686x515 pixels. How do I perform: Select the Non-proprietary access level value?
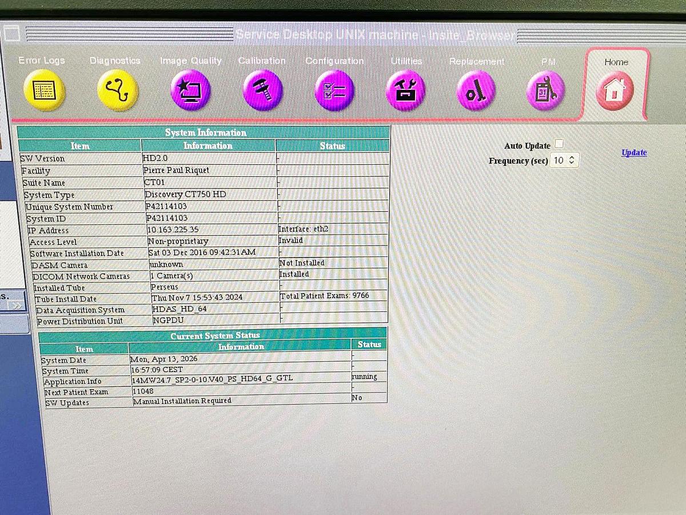178,241
